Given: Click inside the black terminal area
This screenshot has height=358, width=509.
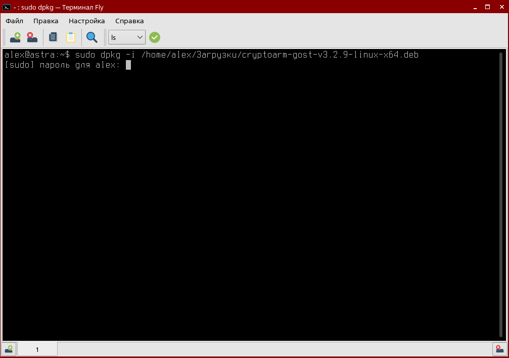Looking at the screenshot, I should point(253,202).
